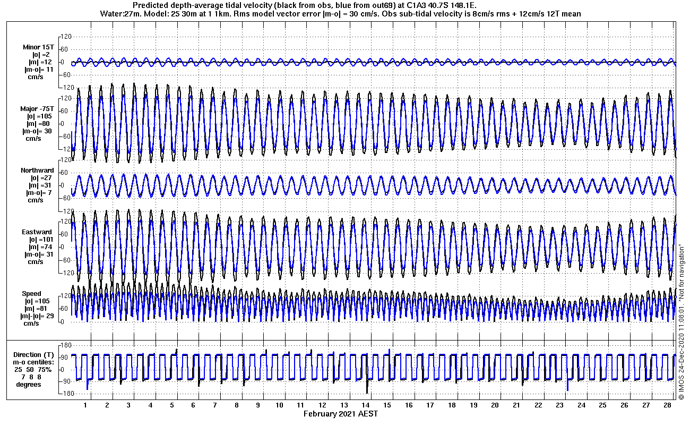This screenshot has height=425, width=690.
Task: Click '|o| =101' under Eastward
Action: (40, 240)
